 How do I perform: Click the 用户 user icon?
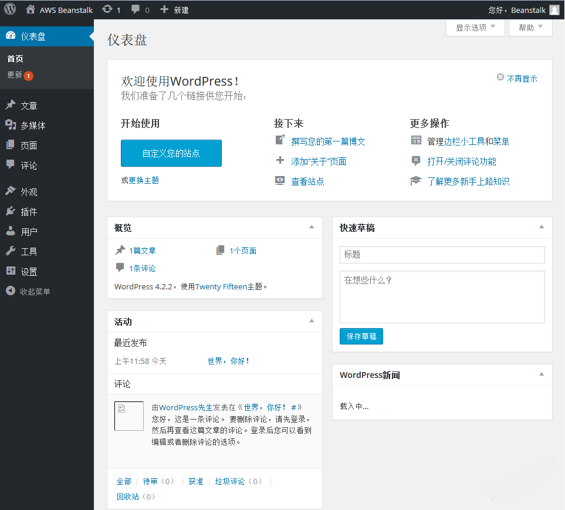click(x=11, y=231)
